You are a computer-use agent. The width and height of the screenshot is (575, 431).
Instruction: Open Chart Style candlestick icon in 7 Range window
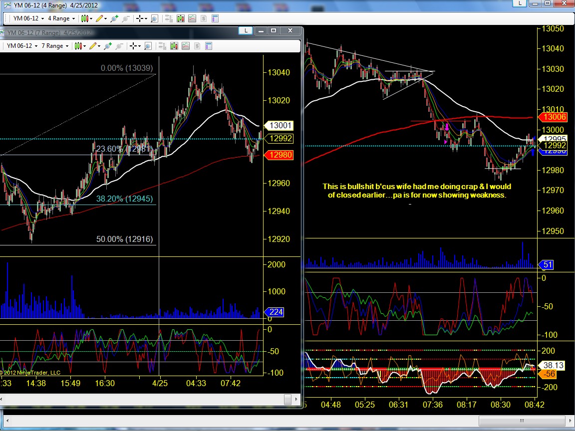[78, 46]
